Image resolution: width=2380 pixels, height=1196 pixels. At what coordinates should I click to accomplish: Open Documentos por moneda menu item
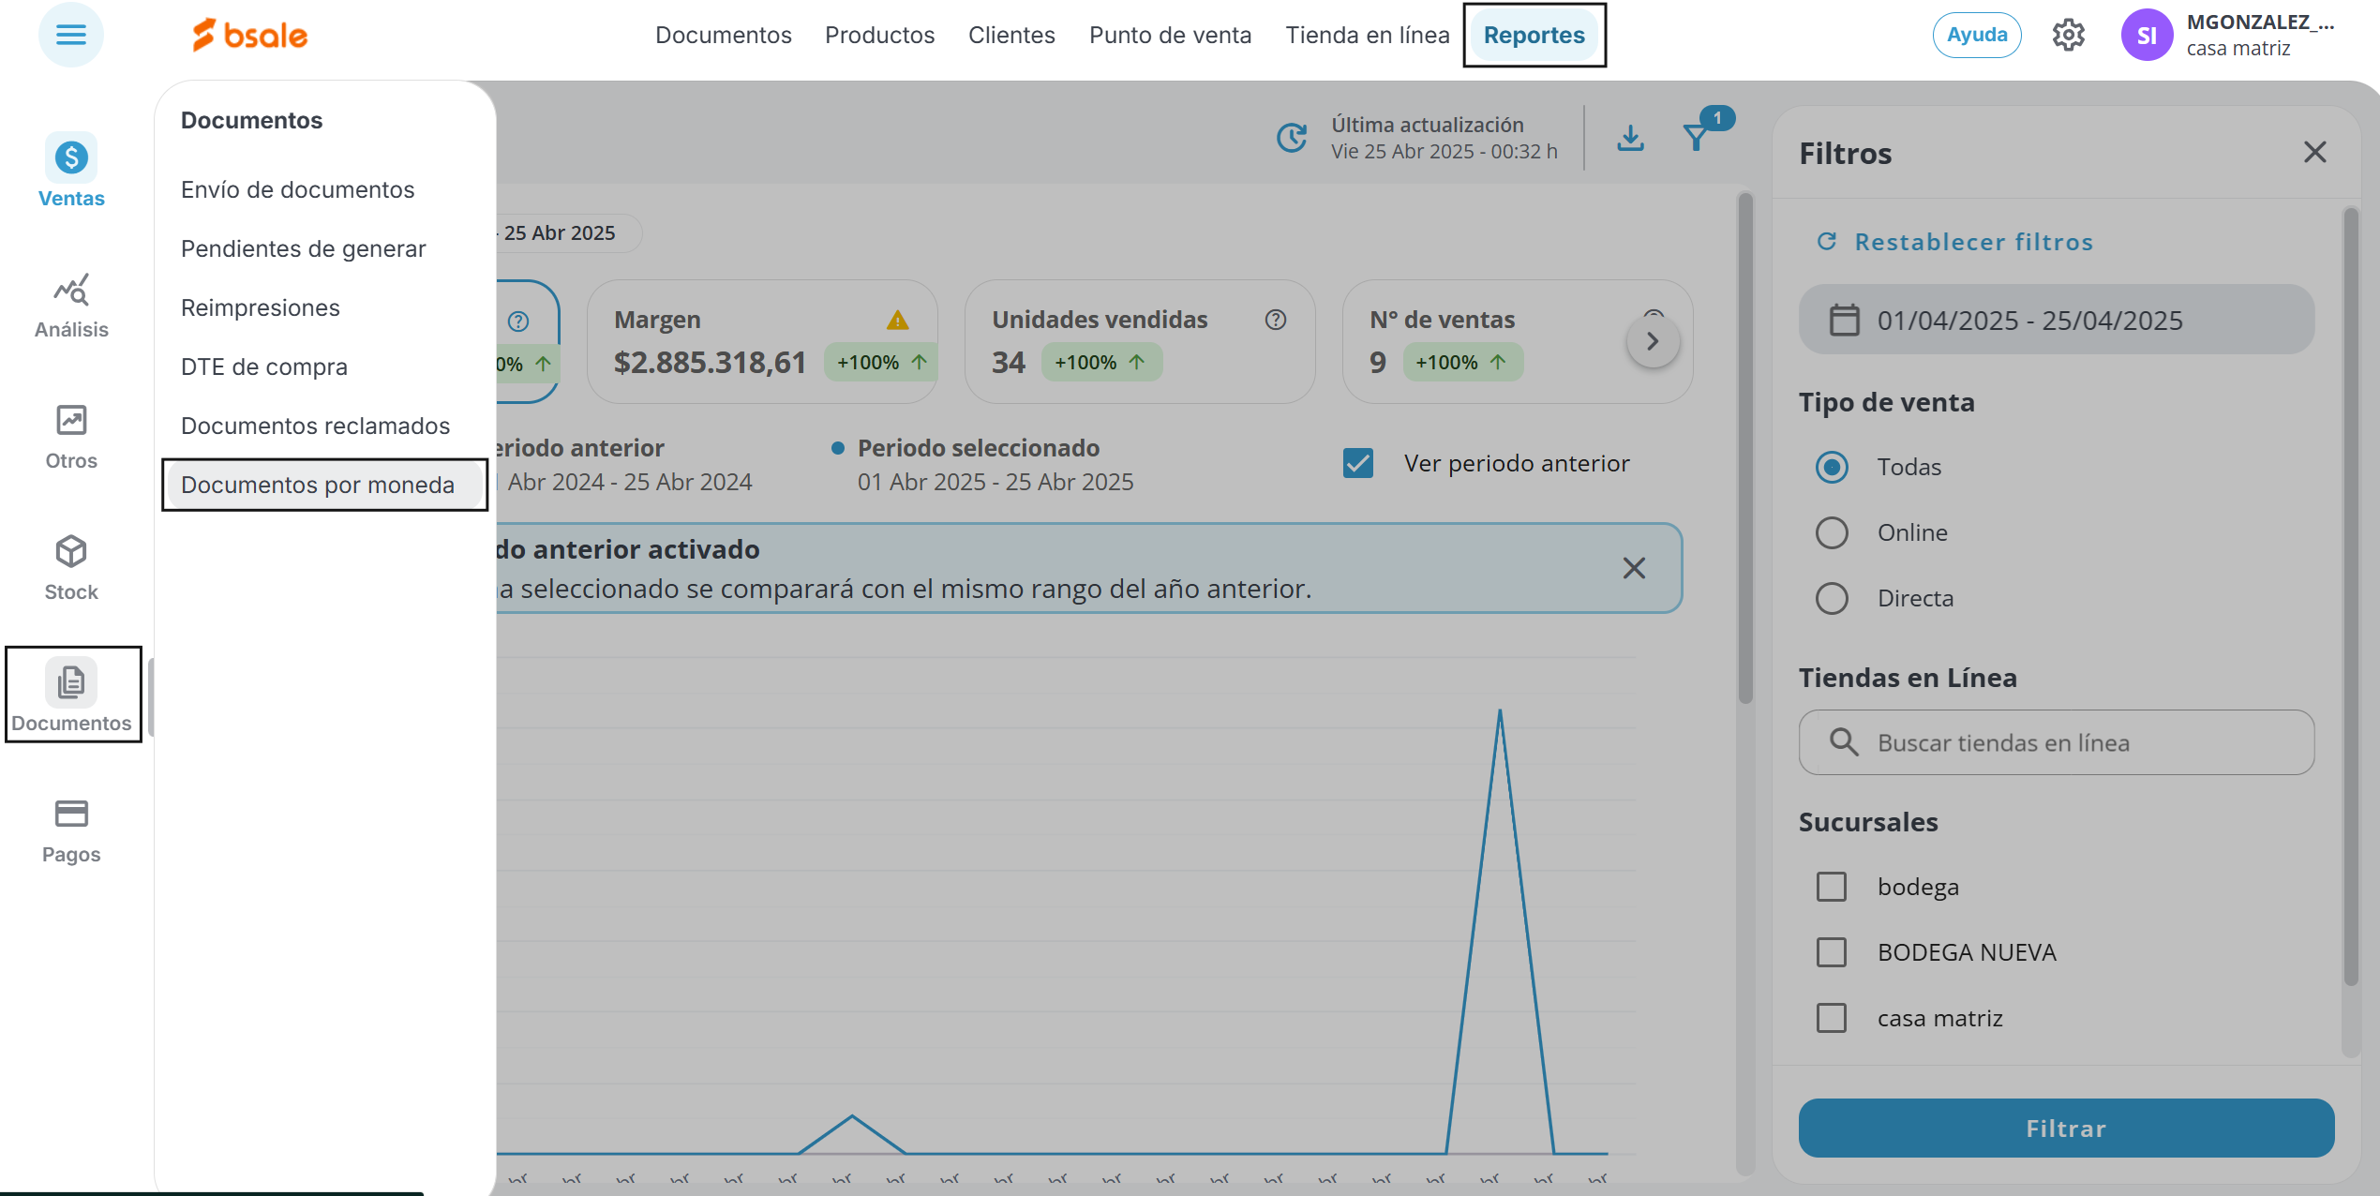click(318, 485)
